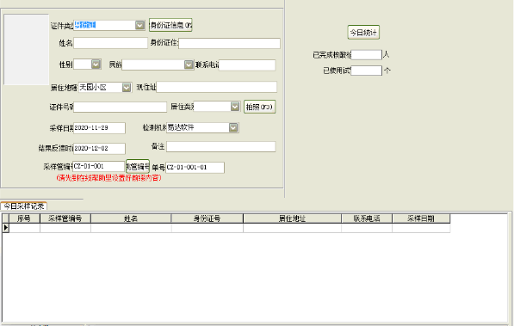Click the red hint text about 在线帮助
This screenshot has height=326, width=514.
pos(108,178)
